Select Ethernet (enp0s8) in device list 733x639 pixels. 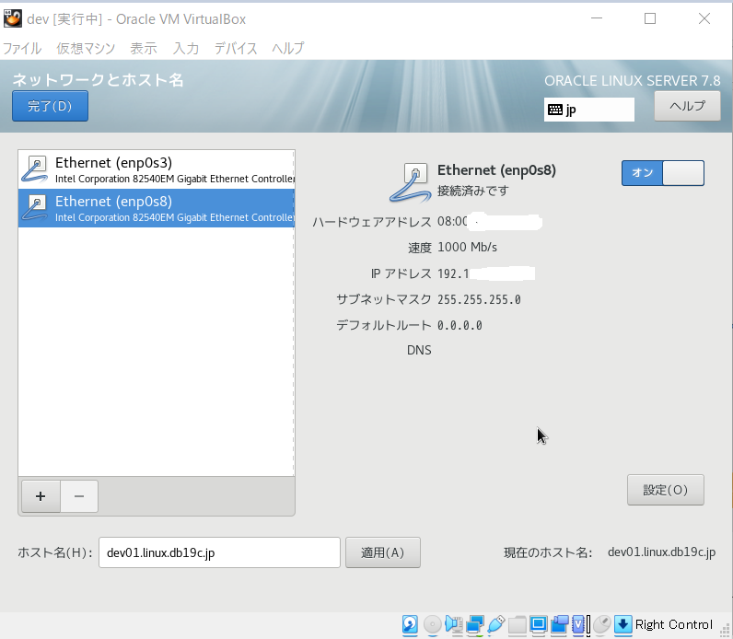(157, 208)
